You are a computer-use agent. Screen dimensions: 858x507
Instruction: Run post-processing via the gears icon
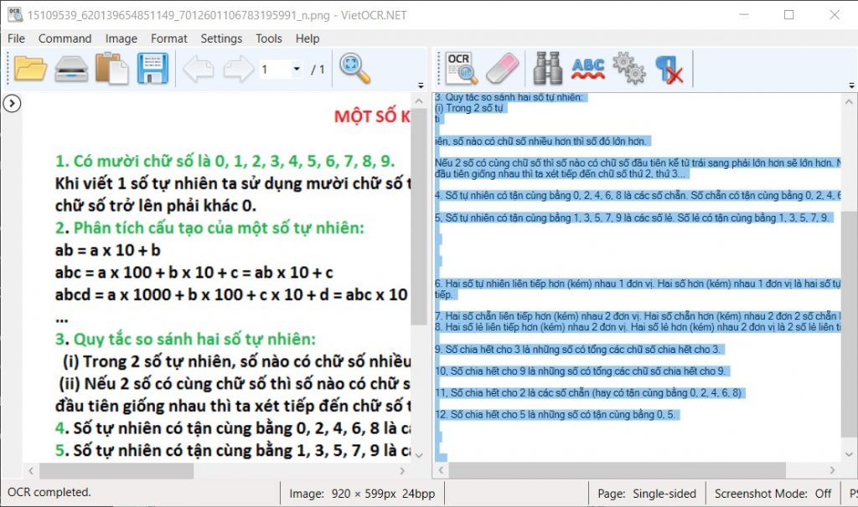point(628,69)
